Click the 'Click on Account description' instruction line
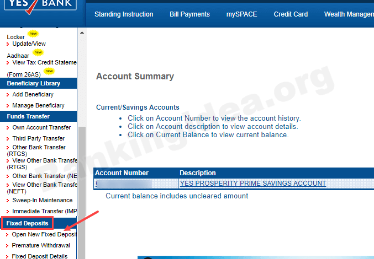Image resolution: width=374 pixels, height=259 pixels. [213, 127]
